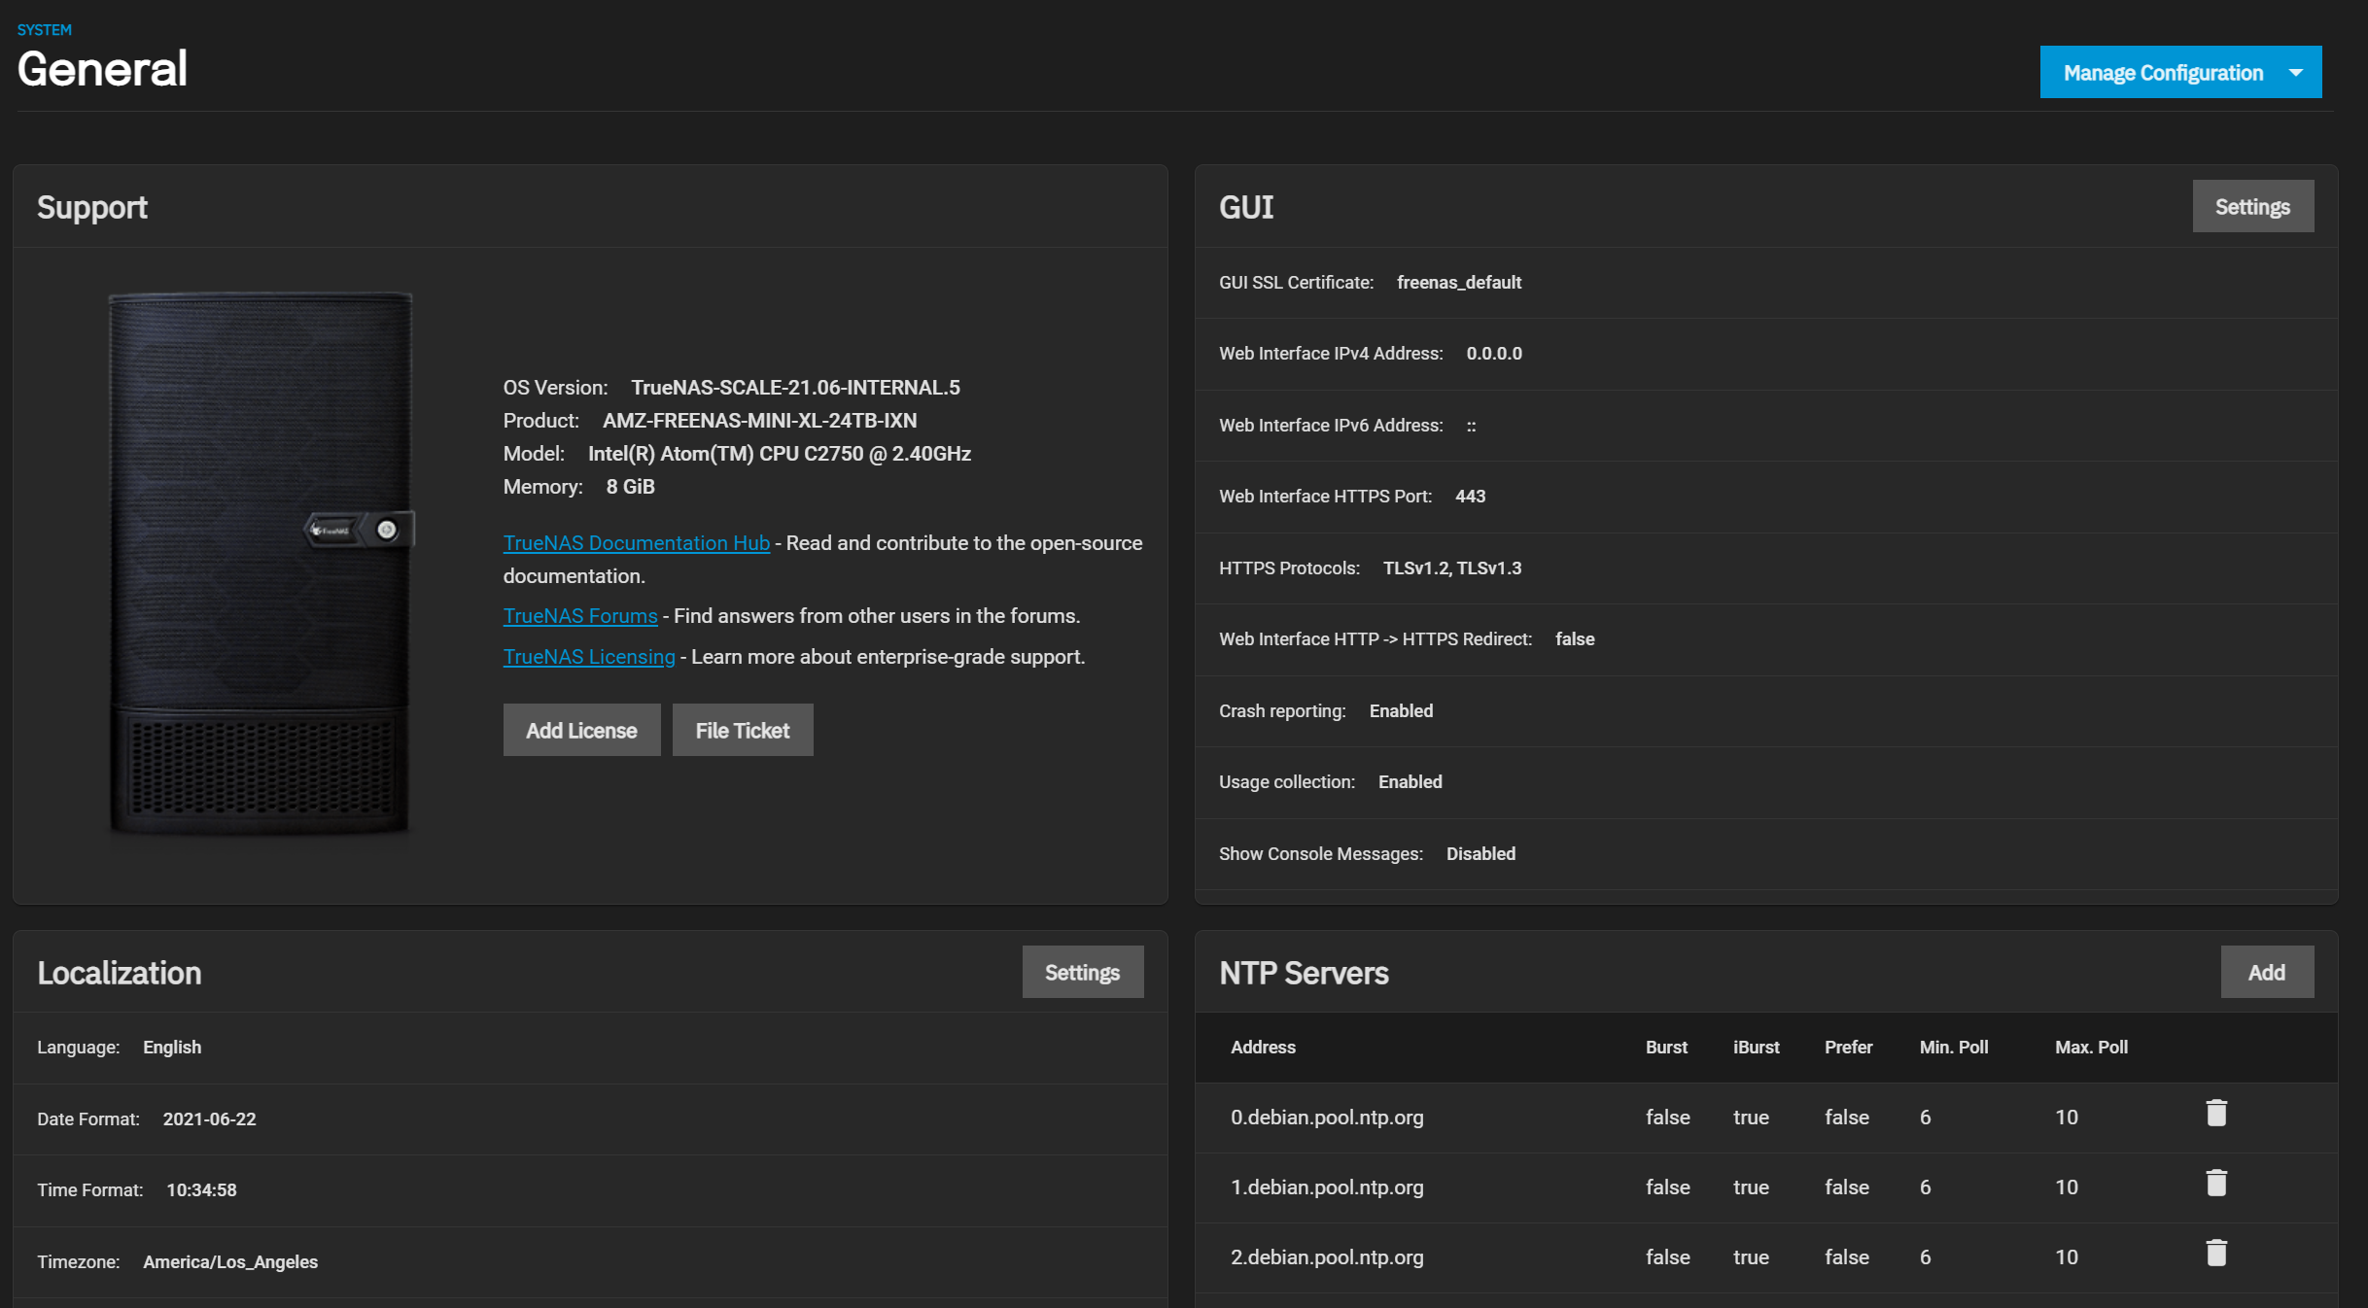Open GUI Settings
2368x1308 pixels.
click(2251, 207)
